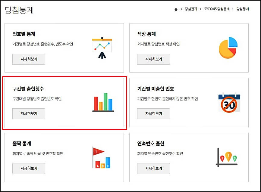The image size is (261, 192).
Task: Click description 구간대별 당첨번호 출현빈도 확인
Action: point(37,99)
